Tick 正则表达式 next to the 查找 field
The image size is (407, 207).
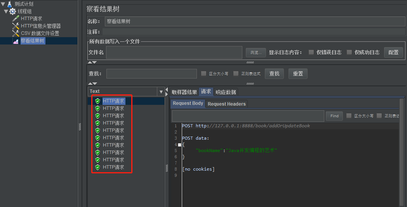point(236,74)
